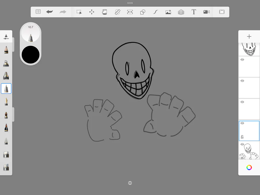Select the Text tool
Screen dimensions: 260x195
pos(194,12)
